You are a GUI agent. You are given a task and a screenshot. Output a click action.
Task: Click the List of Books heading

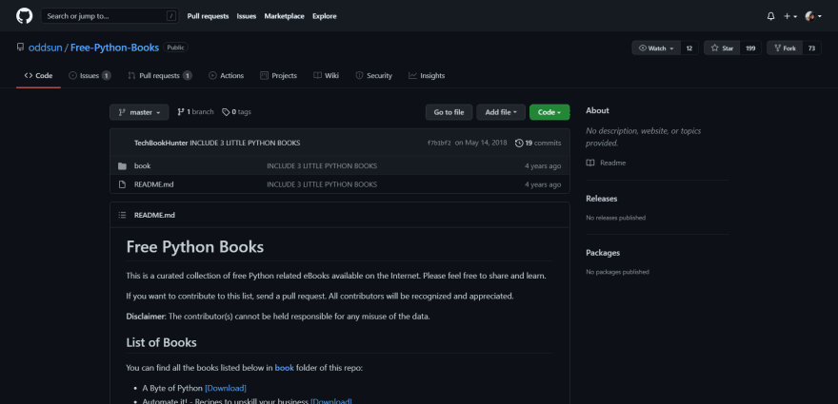pos(161,342)
